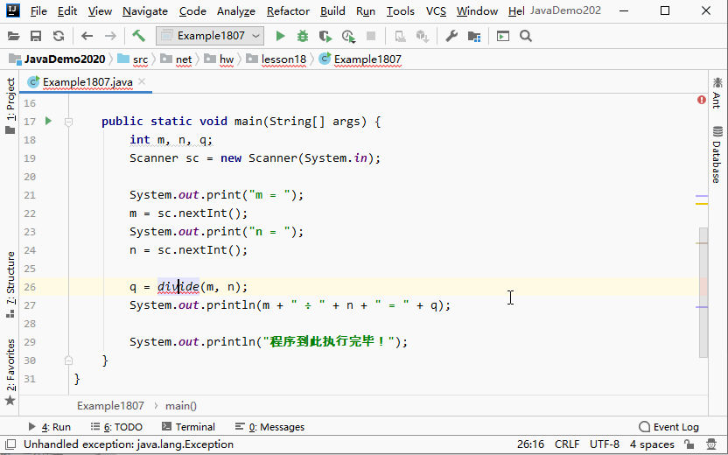
Task: Open the Event Log
Action: pos(668,427)
